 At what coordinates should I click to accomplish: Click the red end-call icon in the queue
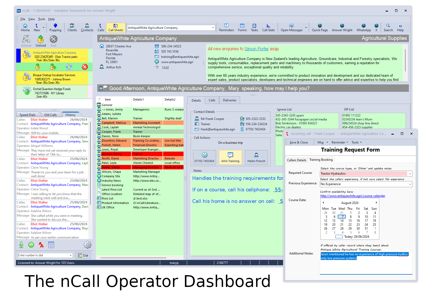point(85,67)
